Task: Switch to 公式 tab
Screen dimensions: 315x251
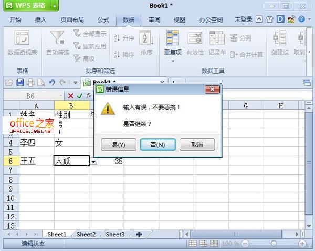Action: coord(103,19)
